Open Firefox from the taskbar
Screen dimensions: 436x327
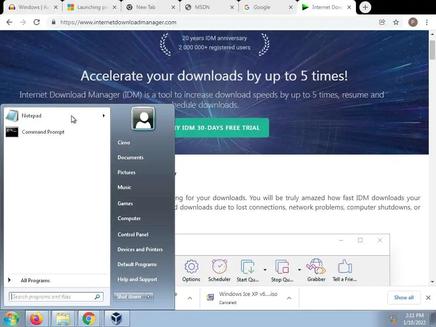click(37, 318)
